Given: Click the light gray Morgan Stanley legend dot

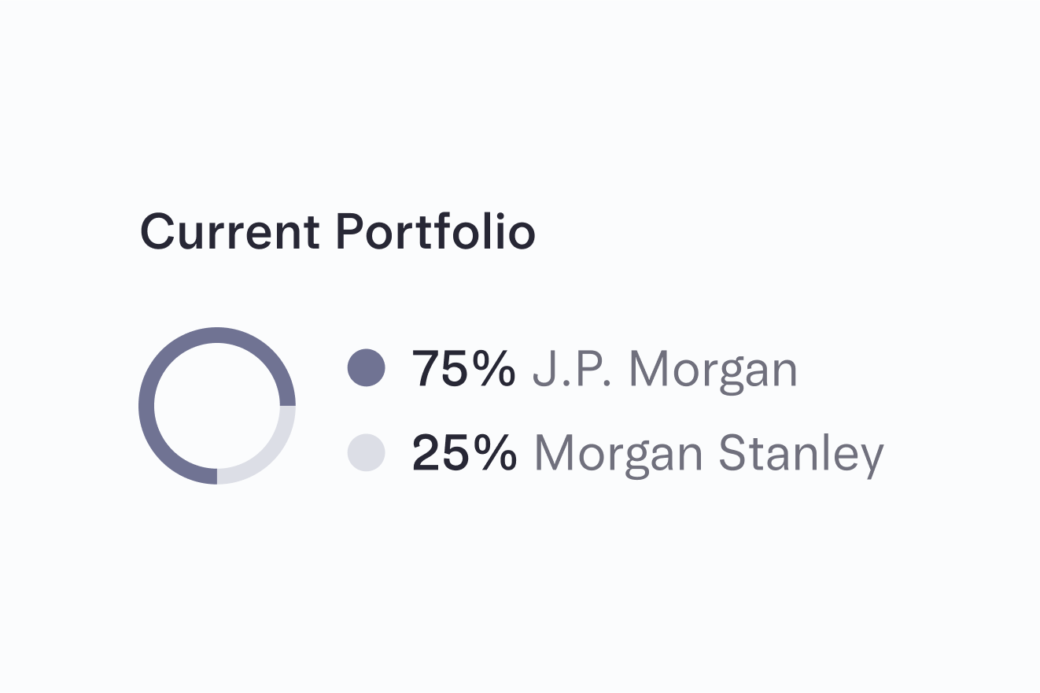Looking at the screenshot, I should 366,453.
